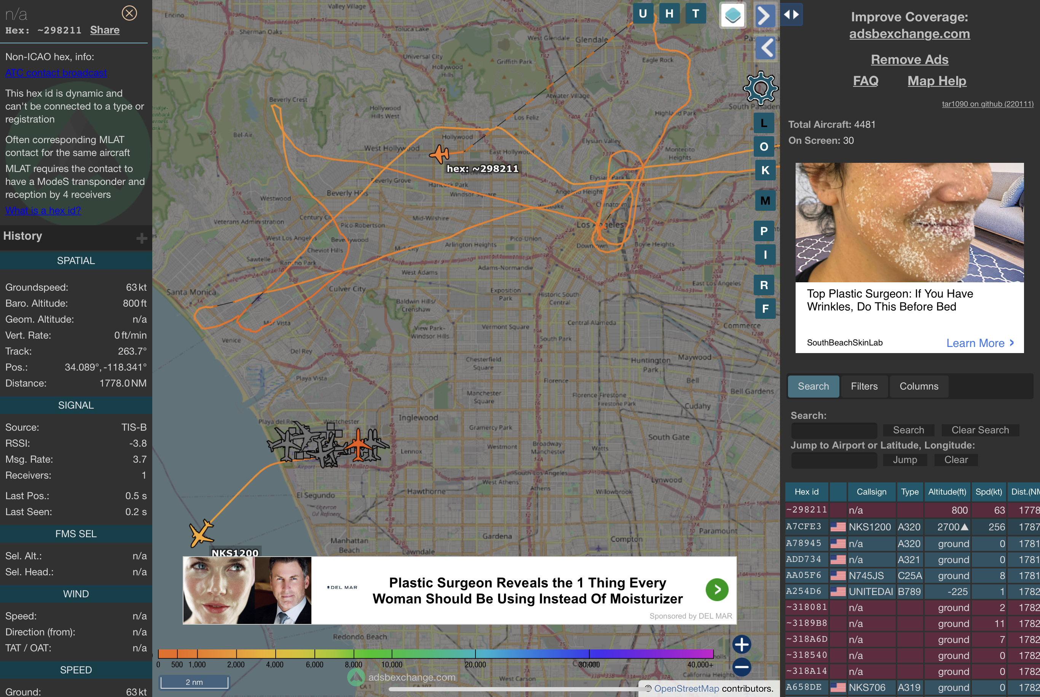Select the orange aircraft hex ~298211 on map
Screen dimensions: 1040x697
[440, 154]
